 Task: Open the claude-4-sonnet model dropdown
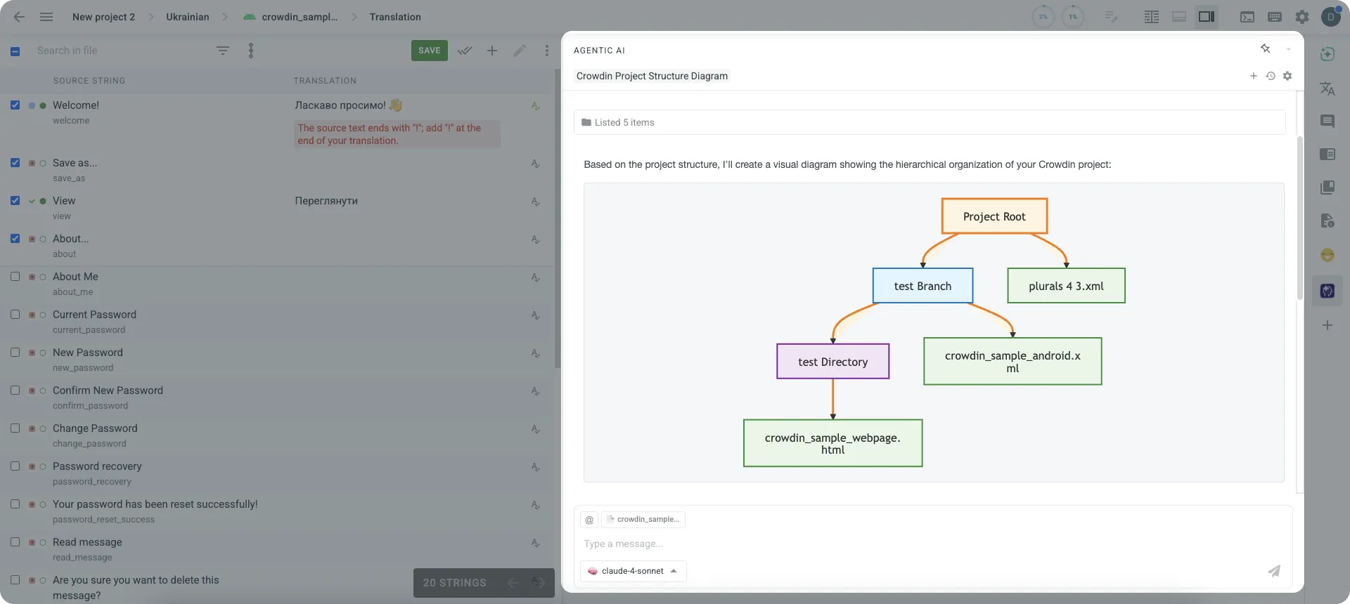(x=633, y=571)
